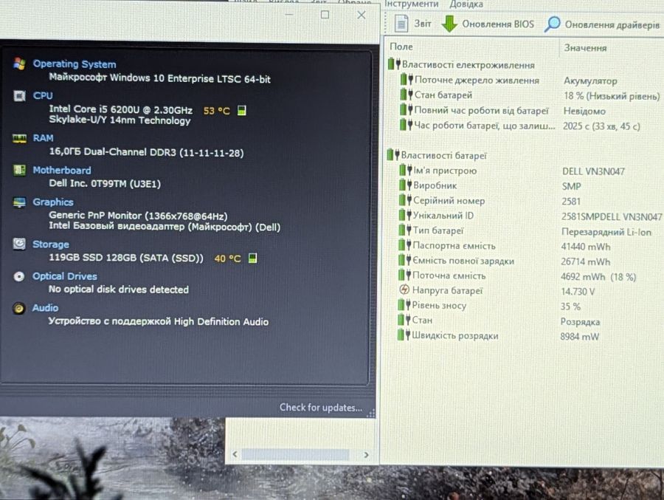The image size is (664, 500).
Task: Open the Довідка menu
Action: [466, 4]
